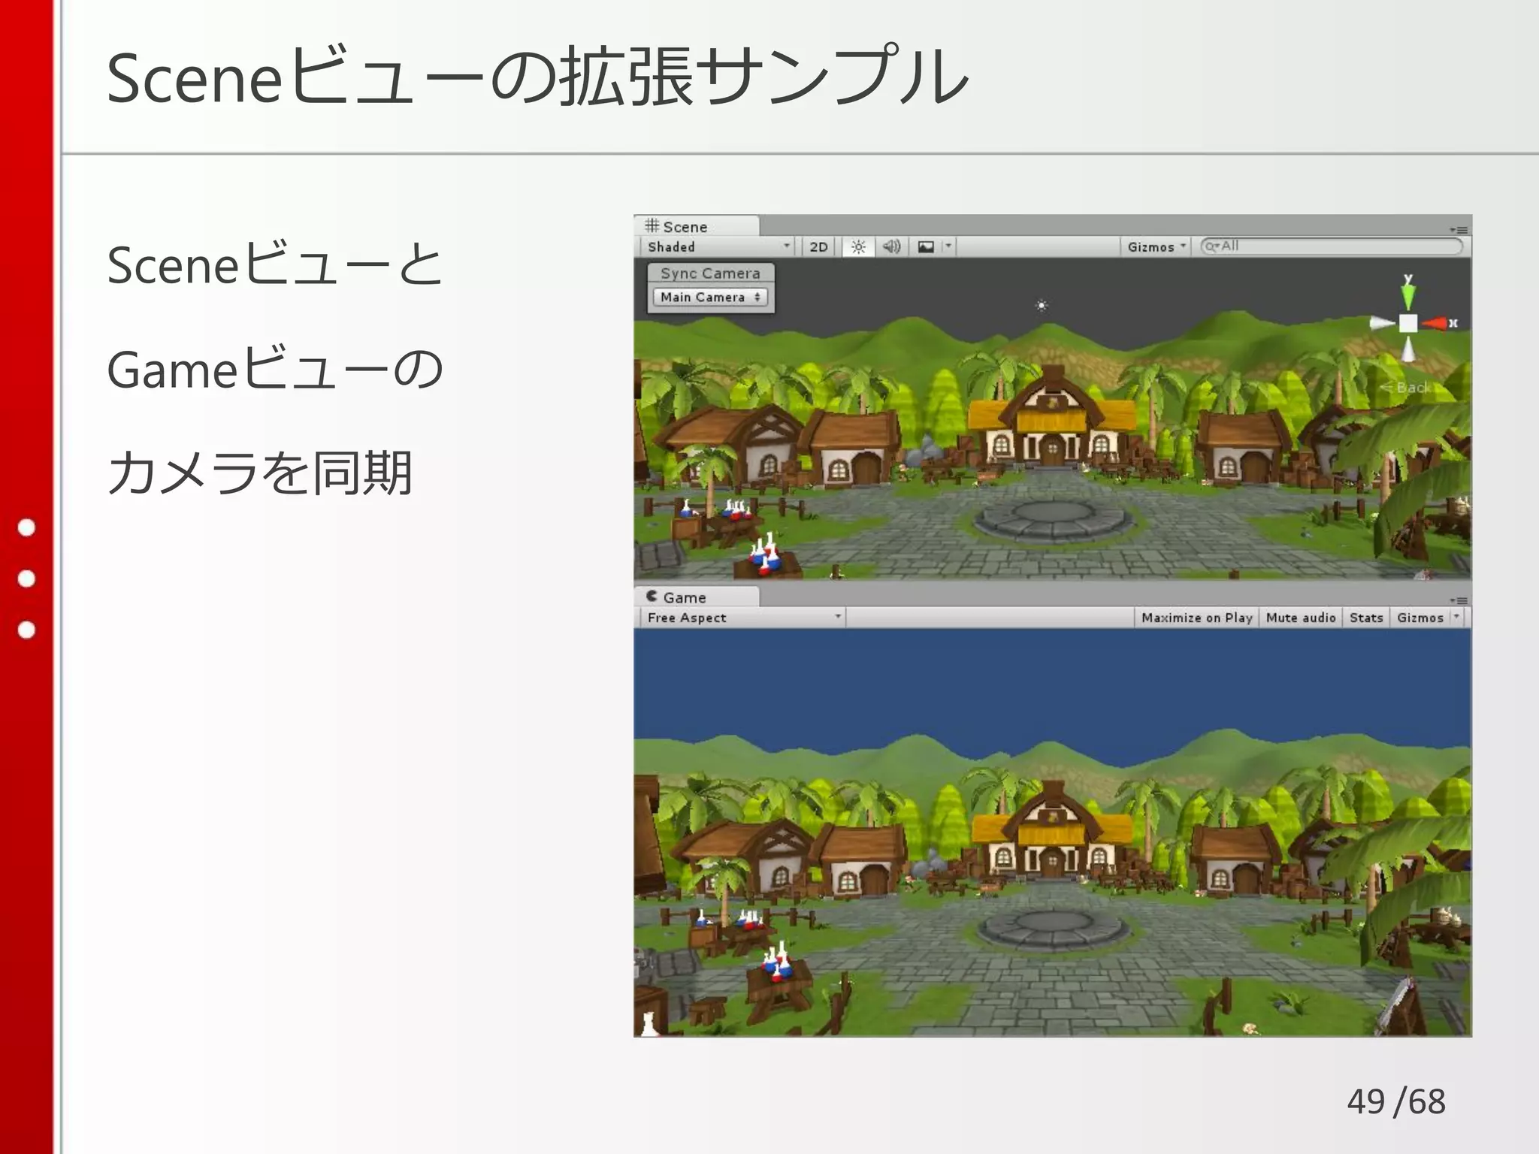The height and width of the screenshot is (1154, 1539).
Task: Switch to the Game tab
Action: tap(696, 597)
